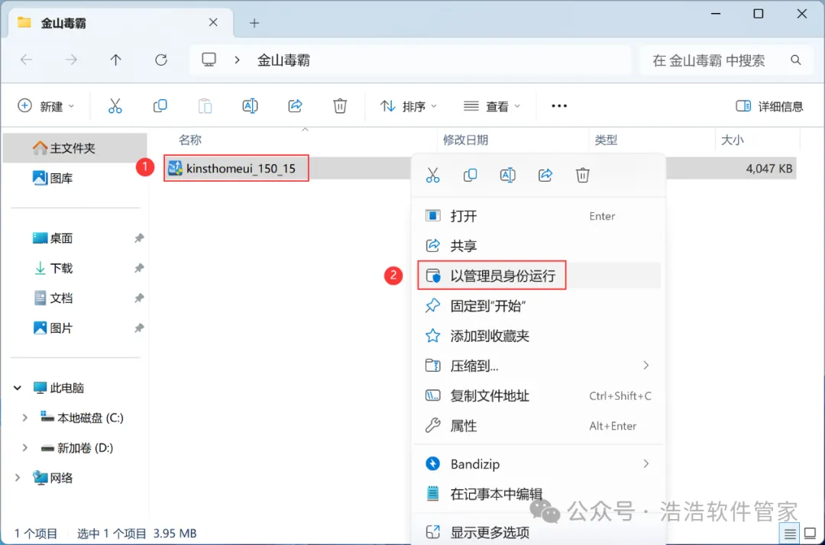Open 文档 in the sidebar
The image size is (825, 545).
pos(75,298)
